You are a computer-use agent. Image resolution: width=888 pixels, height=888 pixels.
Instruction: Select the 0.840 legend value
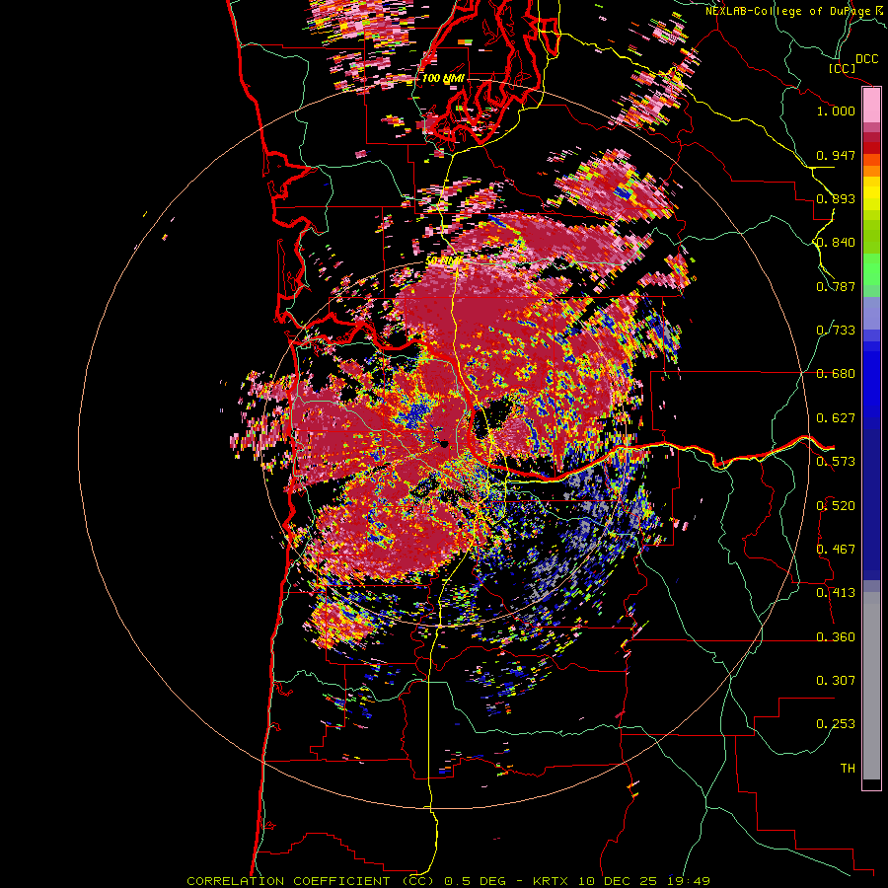click(836, 243)
